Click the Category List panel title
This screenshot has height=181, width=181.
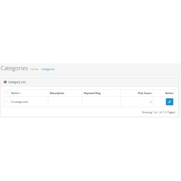(17, 82)
